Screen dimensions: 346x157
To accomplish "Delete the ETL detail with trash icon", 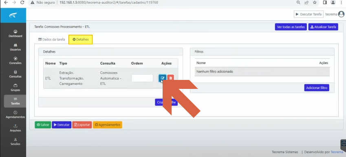I will coord(171,78).
